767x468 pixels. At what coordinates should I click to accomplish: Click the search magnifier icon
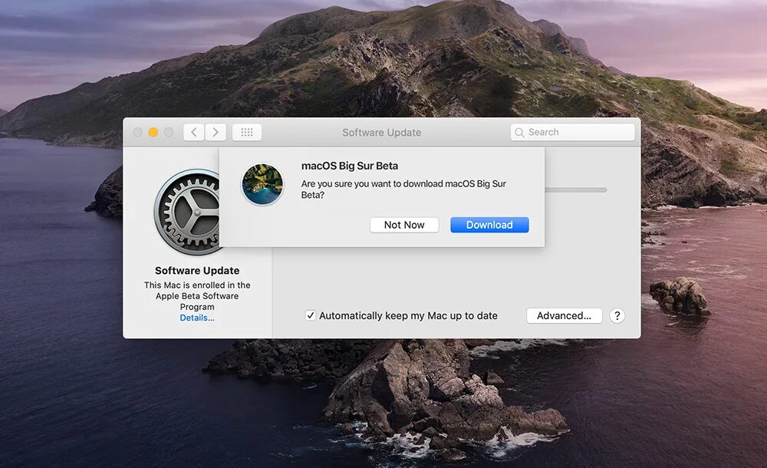(x=519, y=133)
